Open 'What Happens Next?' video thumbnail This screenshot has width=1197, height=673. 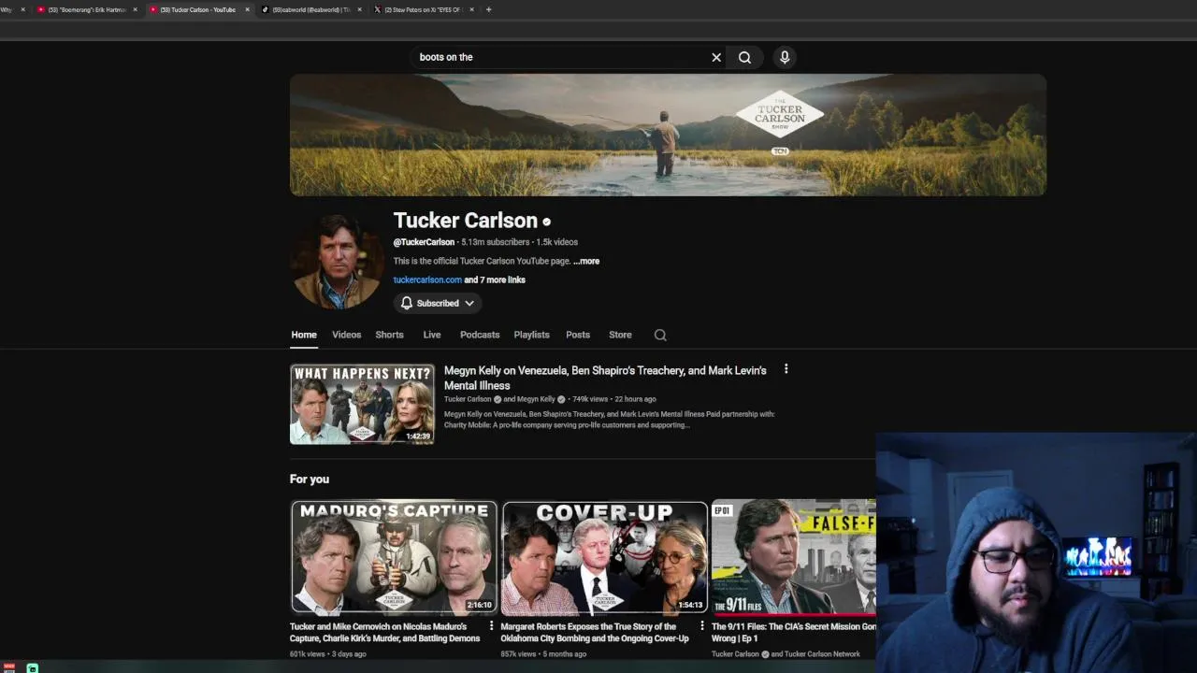click(x=362, y=404)
